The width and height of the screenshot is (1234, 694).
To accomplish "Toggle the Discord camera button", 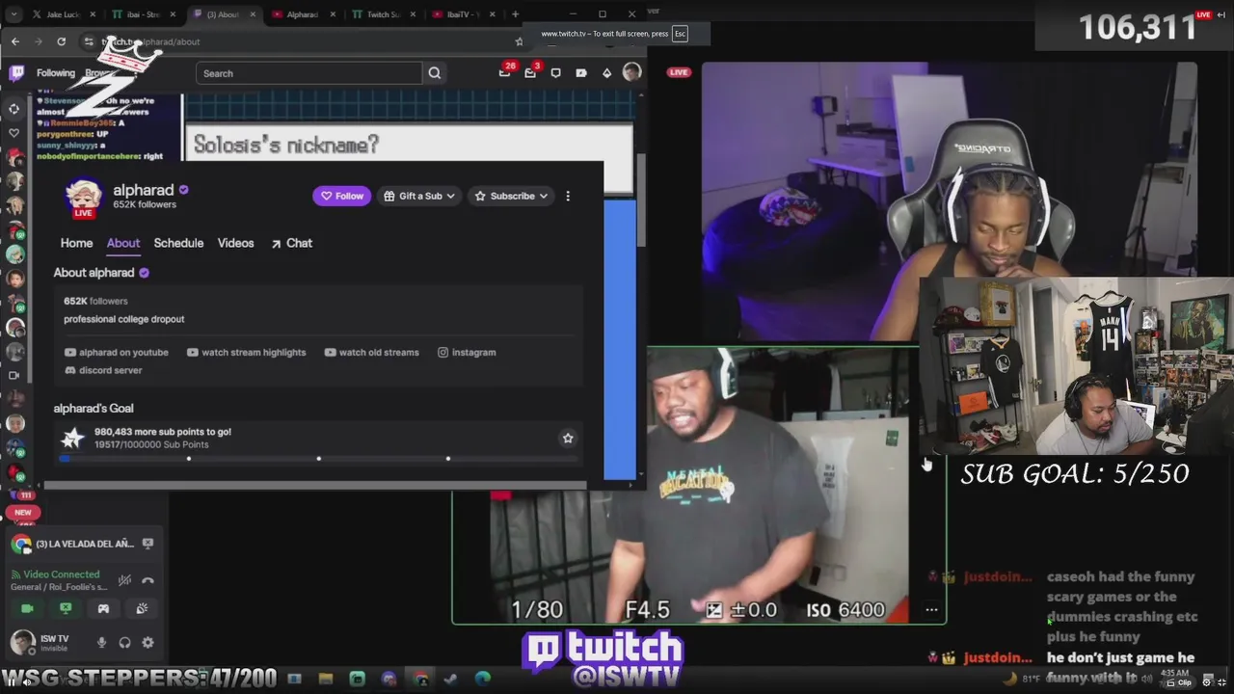I will click(x=27, y=608).
